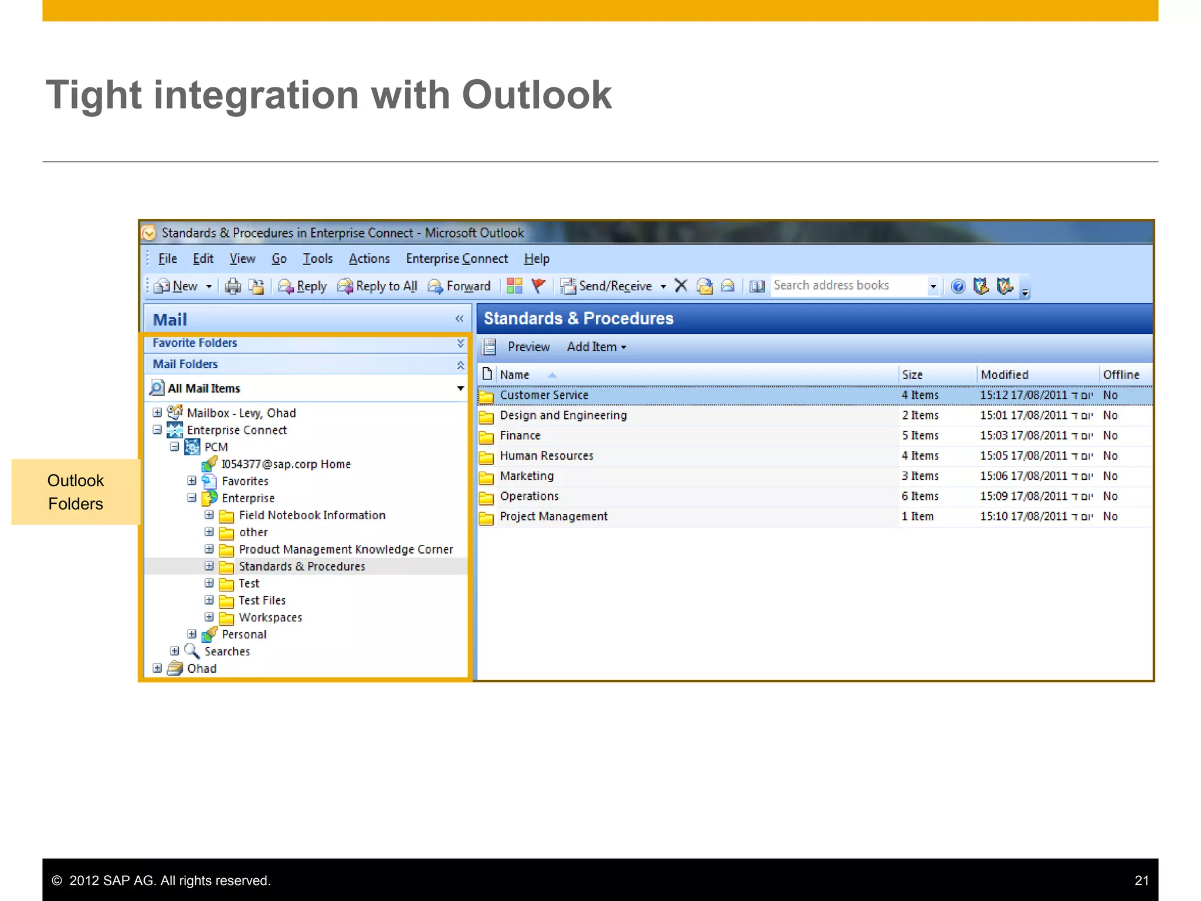Click Reply to All in toolbar

tap(377, 286)
